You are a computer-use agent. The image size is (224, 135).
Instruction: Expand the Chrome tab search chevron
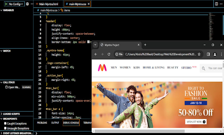95,45
